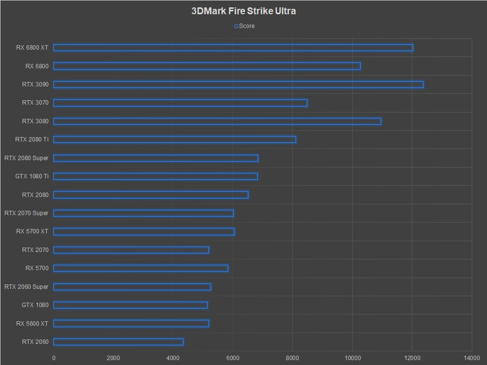Select the RX 5700 XT label
Viewport: 487px width, 365px height.
[x=32, y=231]
